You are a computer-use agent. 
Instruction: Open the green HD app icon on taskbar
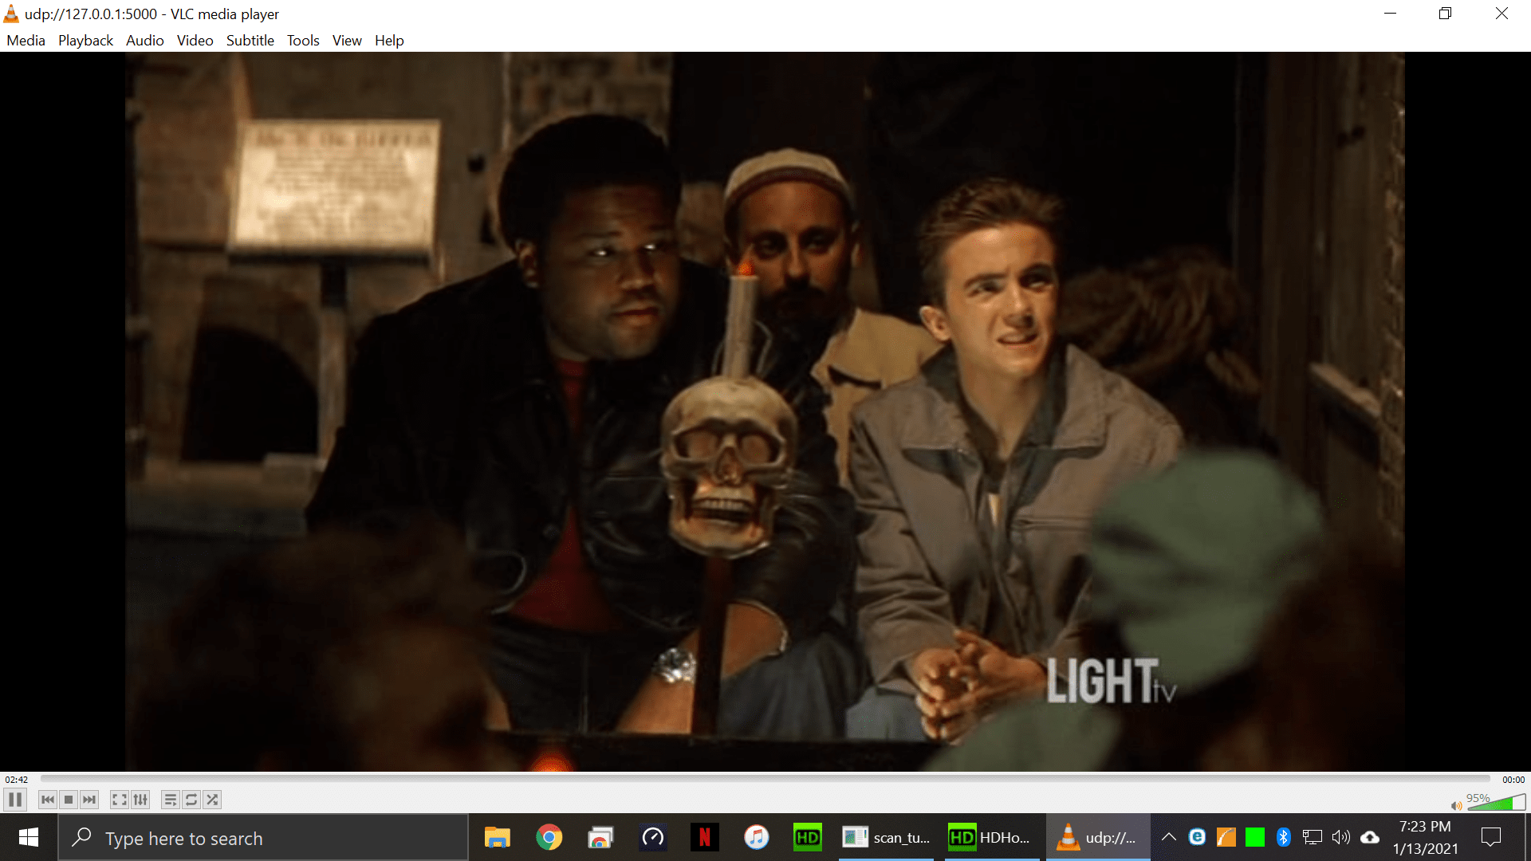coord(808,837)
